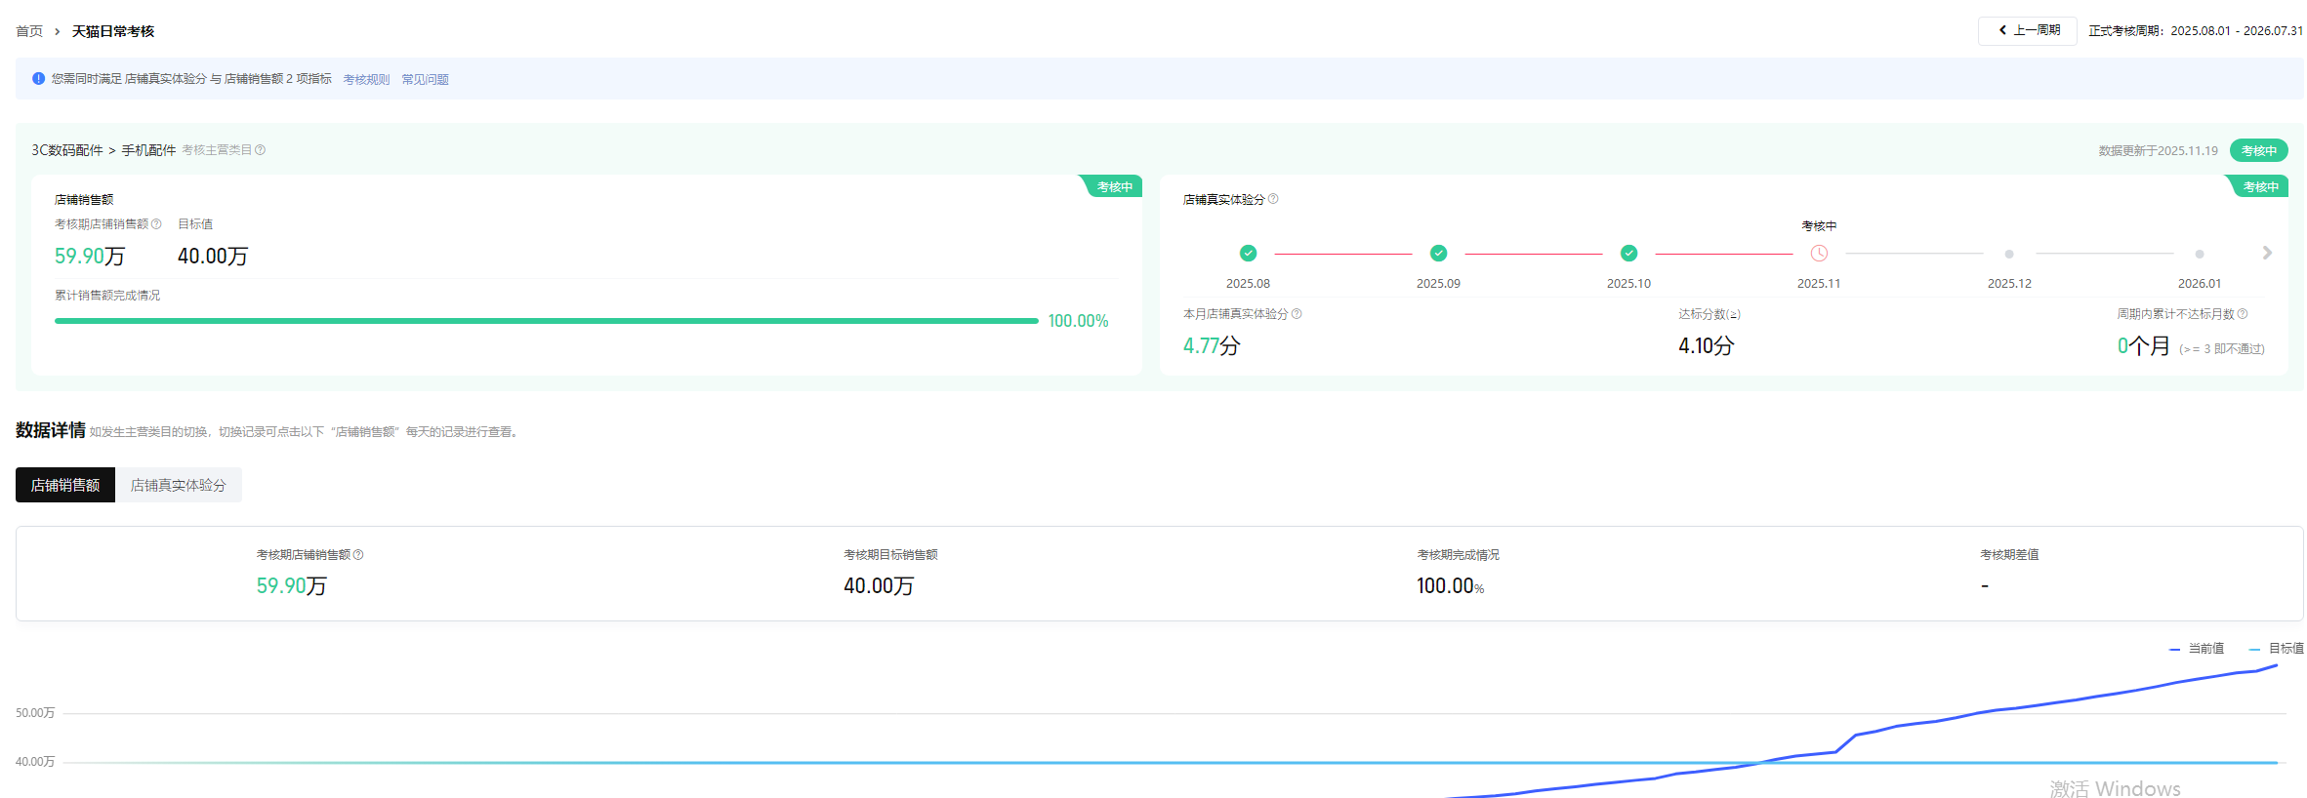Open the 常见问题 link
This screenshot has width=2307, height=798.
(x=425, y=79)
